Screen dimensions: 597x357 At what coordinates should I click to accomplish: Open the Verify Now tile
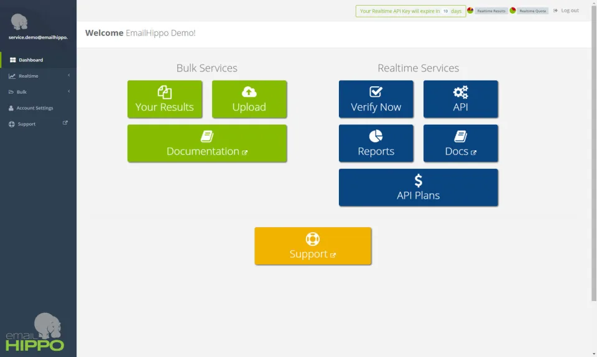coord(376,99)
